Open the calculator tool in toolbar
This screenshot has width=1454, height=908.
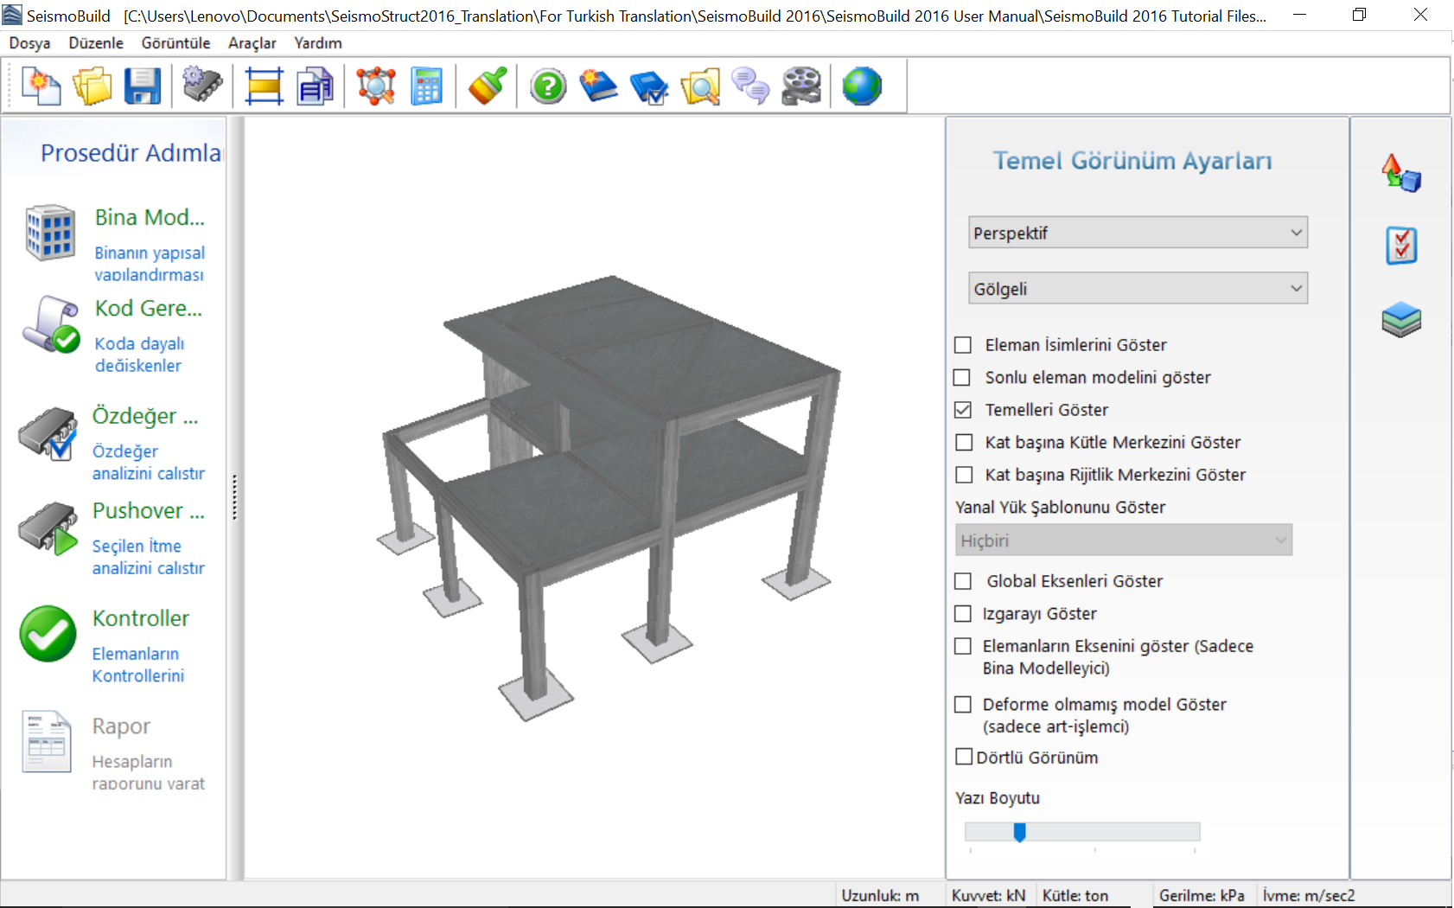(426, 86)
